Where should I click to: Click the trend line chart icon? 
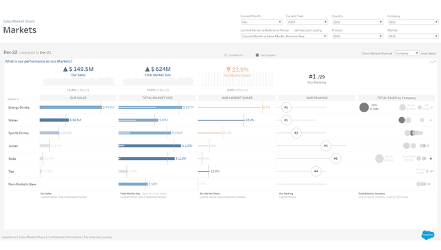coord(433,62)
